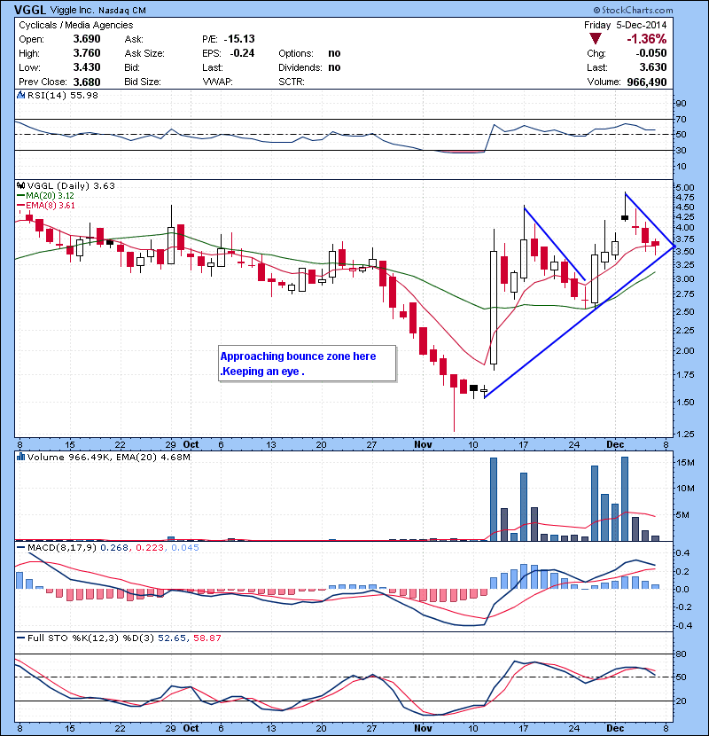Click the big white candle near Nov 12
The width and height of the screenshot is (709, 736).
(494, 308)
